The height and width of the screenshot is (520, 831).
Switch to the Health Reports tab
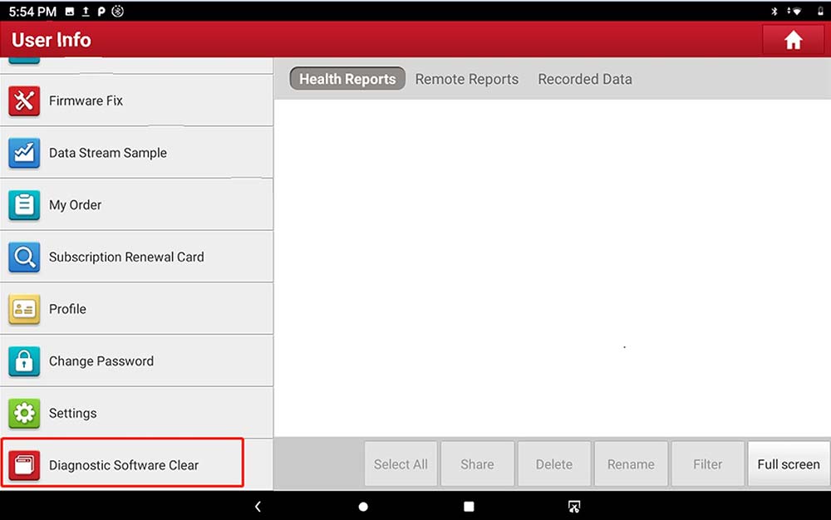[x=347, y=78]
